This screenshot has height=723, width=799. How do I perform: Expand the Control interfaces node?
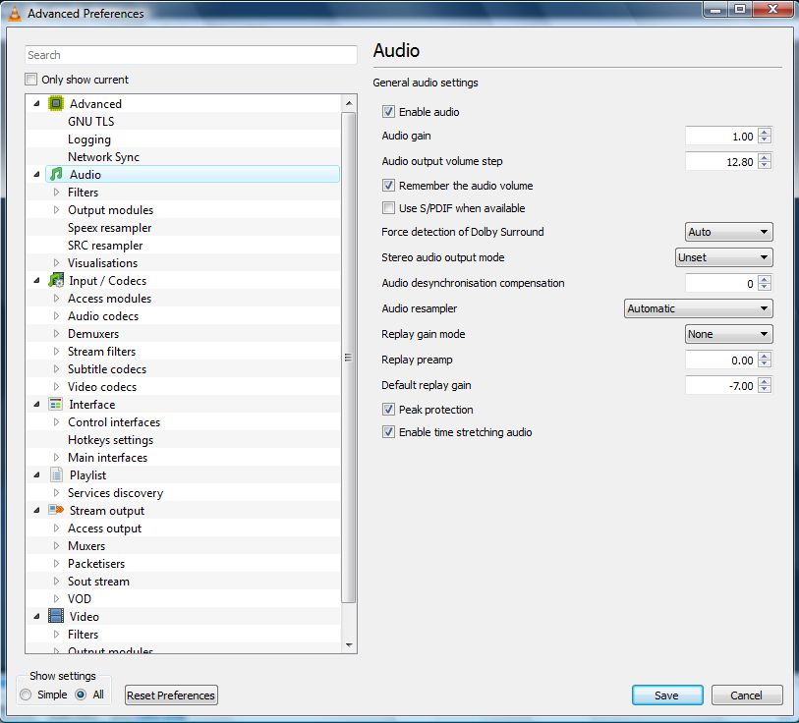[56, 421]
